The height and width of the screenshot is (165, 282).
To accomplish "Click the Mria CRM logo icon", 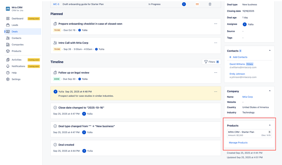I will [8, 9].
